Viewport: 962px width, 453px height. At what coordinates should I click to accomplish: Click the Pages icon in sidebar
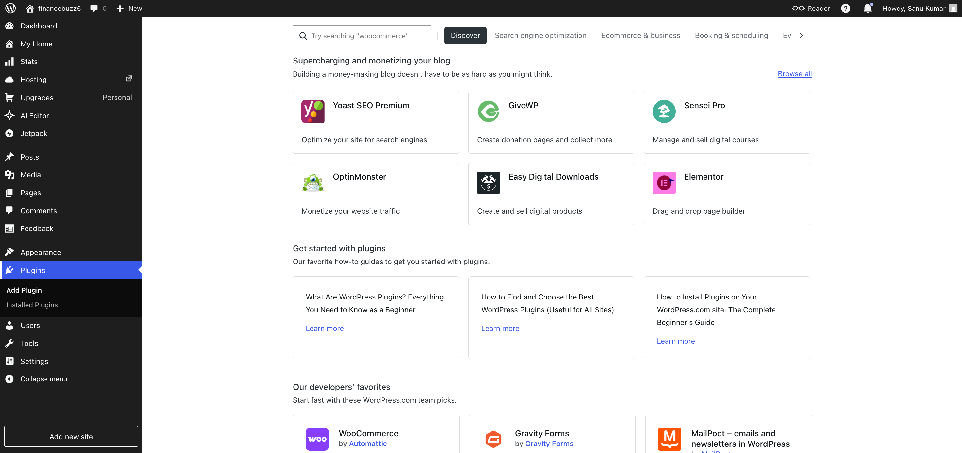[x=10, y=193]
